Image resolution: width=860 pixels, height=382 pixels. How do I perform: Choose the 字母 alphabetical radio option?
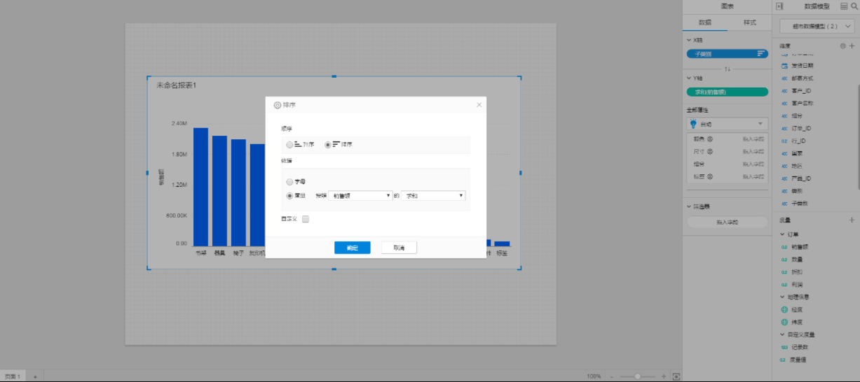tap(289, 181)
